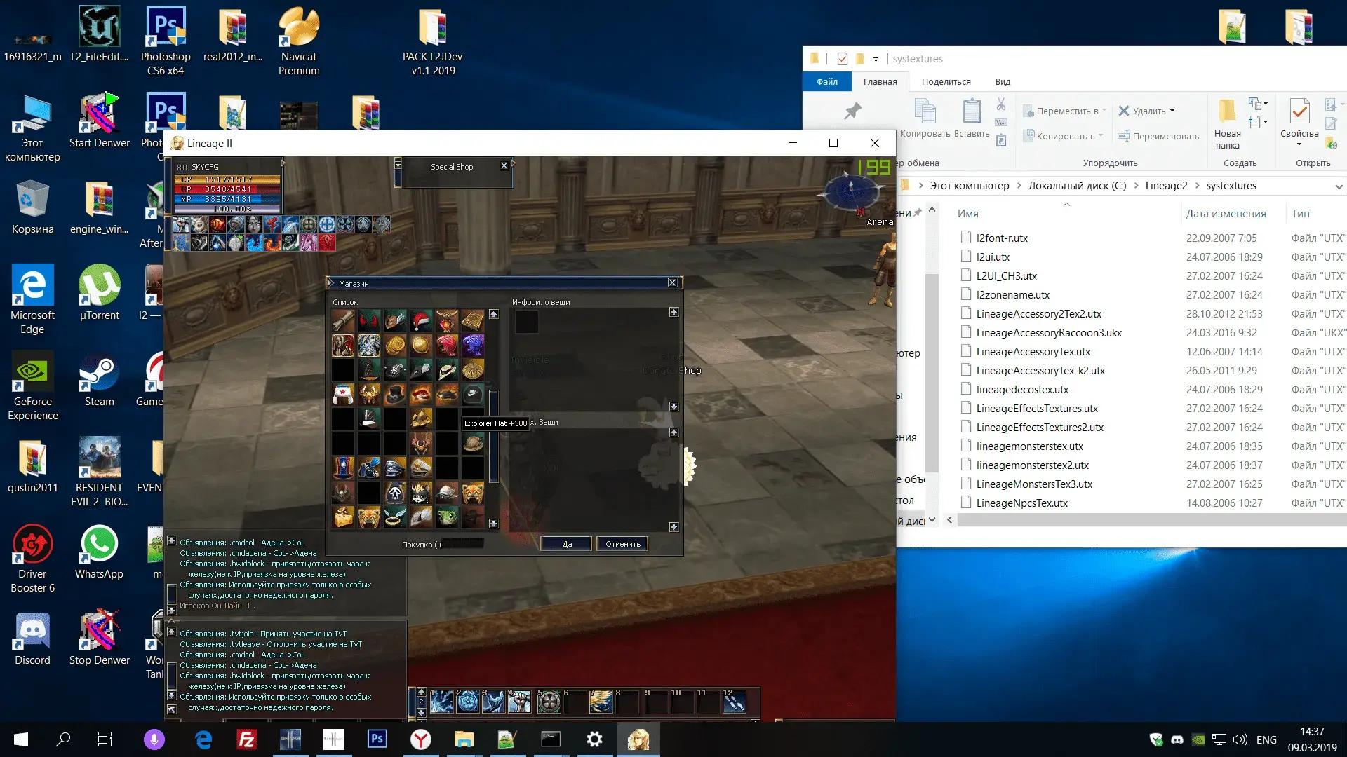
Task: Select the black top hat item
Action: pyautogui.click(x=395, y=394)
